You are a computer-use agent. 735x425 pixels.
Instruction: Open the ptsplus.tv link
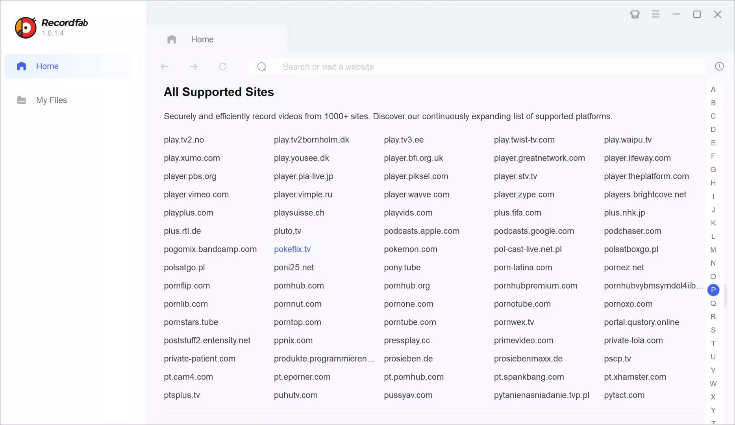182,395
